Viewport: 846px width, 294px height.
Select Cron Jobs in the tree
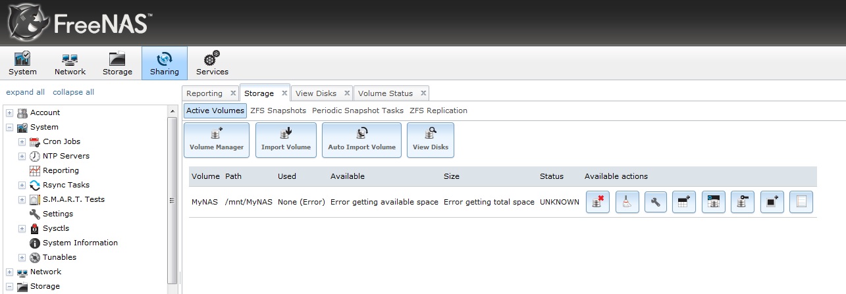tap(61, 141)
